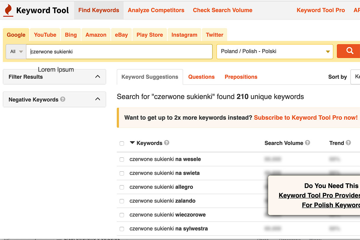The image size is (360, 240).
Task: Click 'Subscribe to Keyword Tool Pro now!' link
Action: (306, 117)
